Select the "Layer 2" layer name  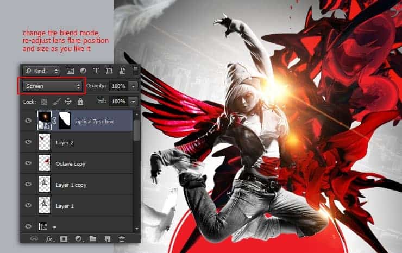pos(65,143)
